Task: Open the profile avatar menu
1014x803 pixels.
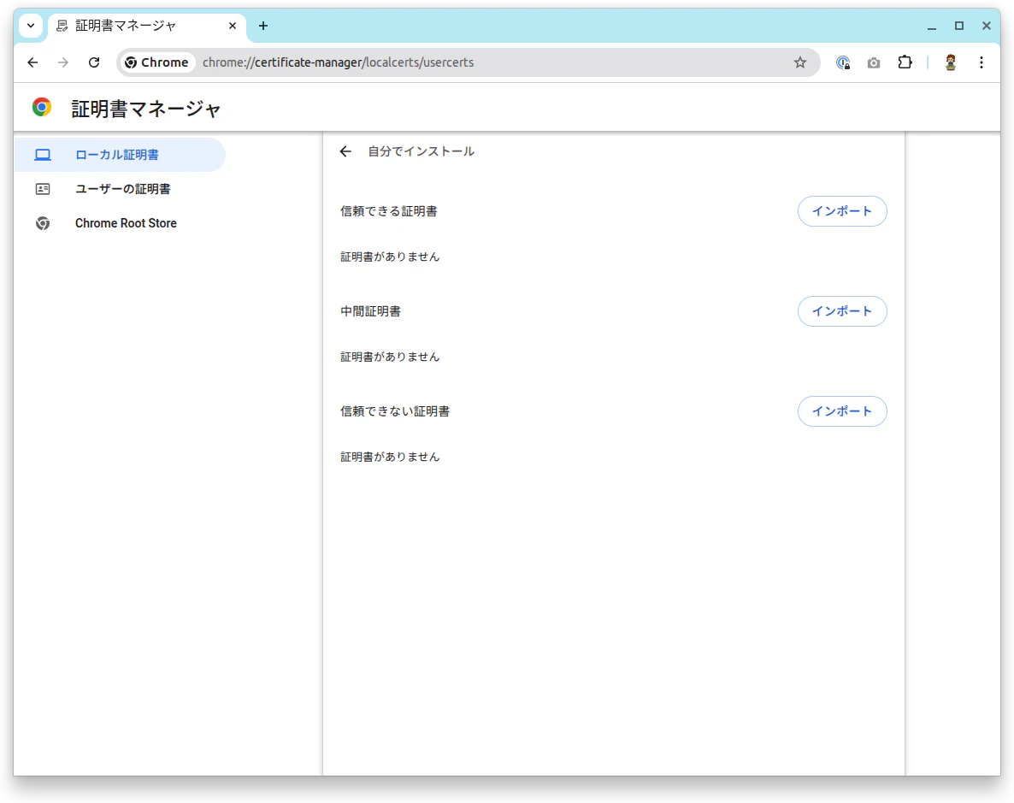Action: coord(950,62)
